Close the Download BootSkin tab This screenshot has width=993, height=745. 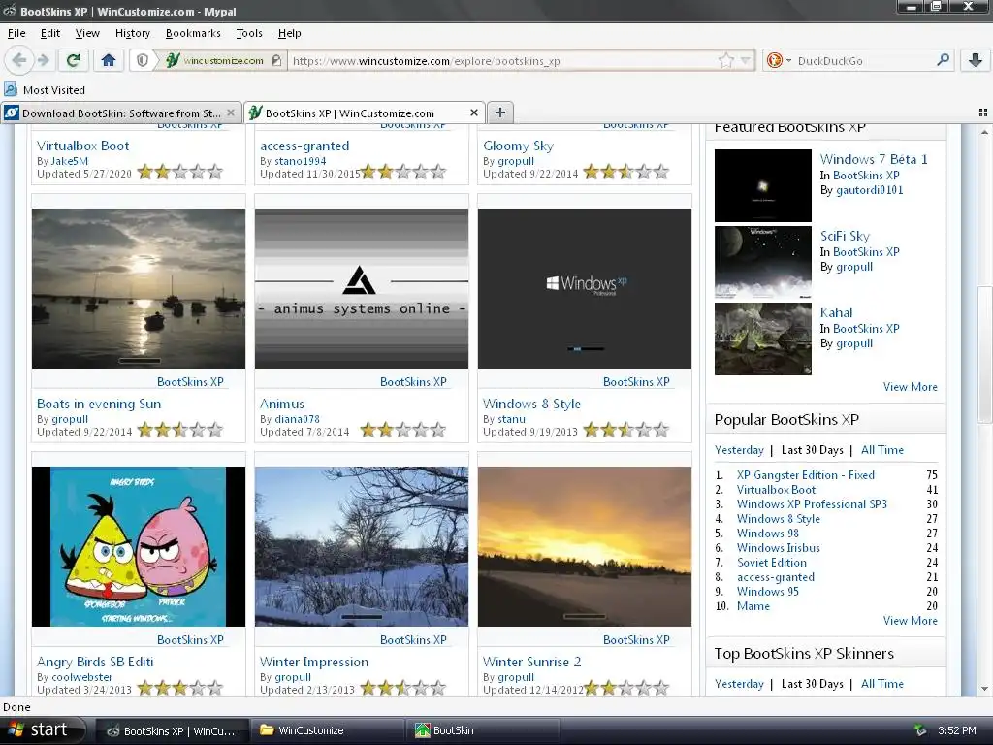[x=231, y=113]
